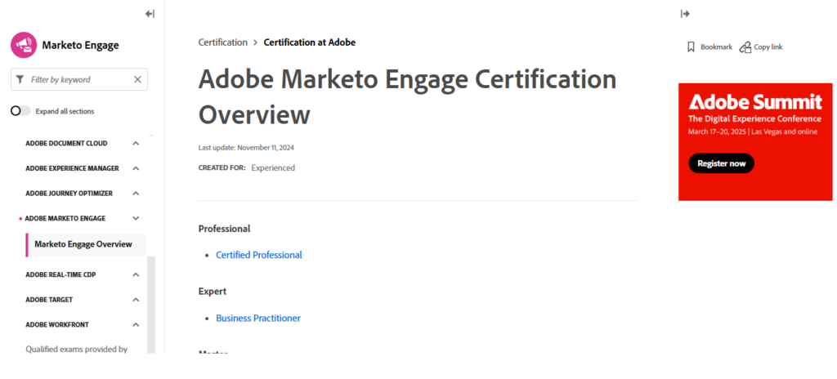Click Certification at Adobe breadcrumb

pos(310,42)
